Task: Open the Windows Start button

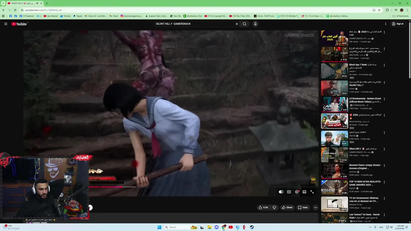Action: (159, 227)
